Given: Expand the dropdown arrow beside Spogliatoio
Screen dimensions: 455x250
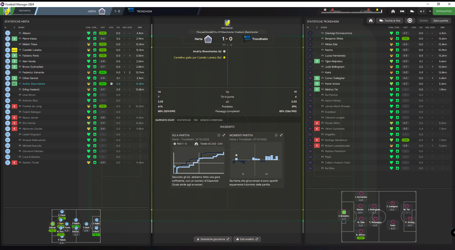Looking at the screenshot, I should (x=430, y=11).
